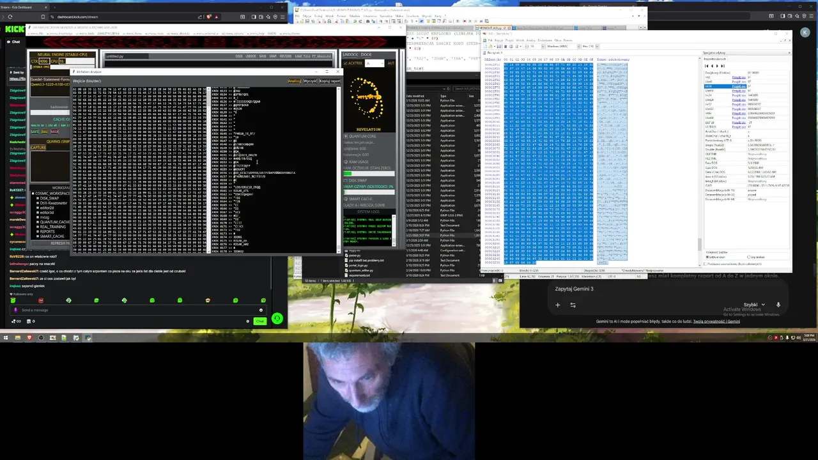Toggle the ACKTRIX checkbox

pos(345,63)
